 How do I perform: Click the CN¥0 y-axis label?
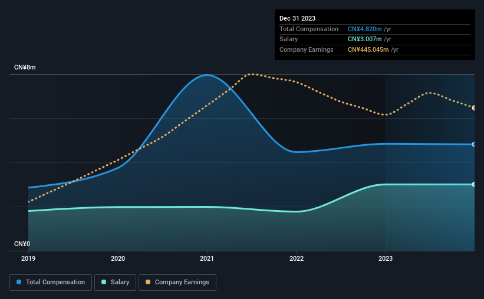tap(22, 244)
